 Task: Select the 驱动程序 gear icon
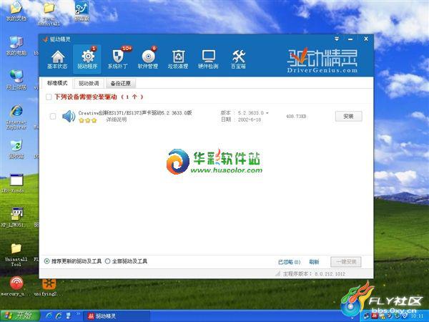(87, 59)
